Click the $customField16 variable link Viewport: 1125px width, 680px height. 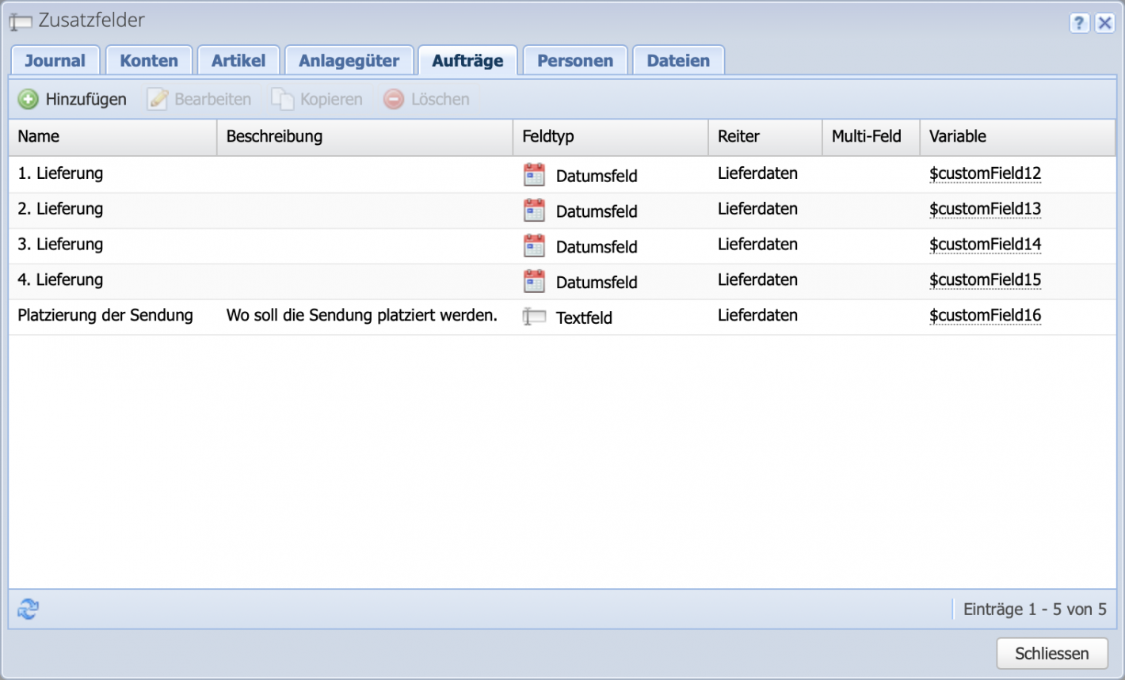pos(985,315)
